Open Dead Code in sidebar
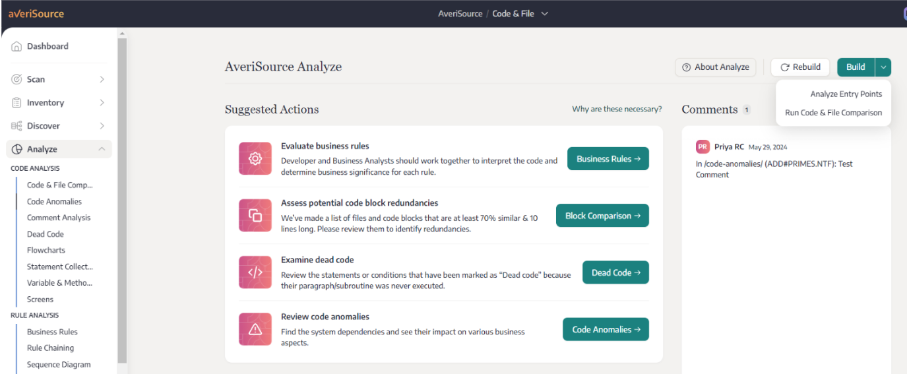The image size is (907, 374). pos(45,234)
